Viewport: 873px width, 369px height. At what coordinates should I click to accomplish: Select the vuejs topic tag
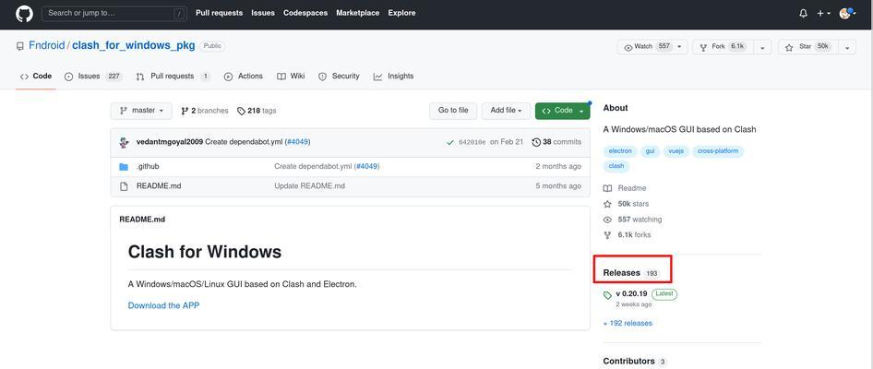click(x=676, y=150)
